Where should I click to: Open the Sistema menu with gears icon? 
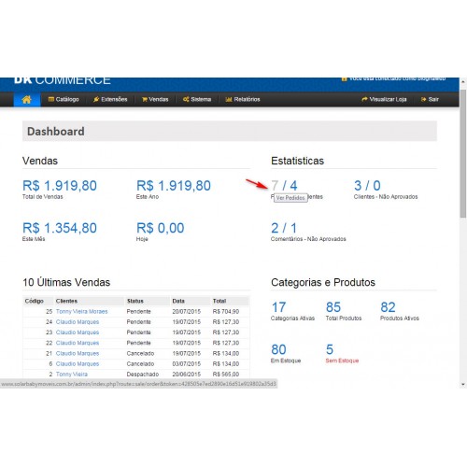coord(197,99)
